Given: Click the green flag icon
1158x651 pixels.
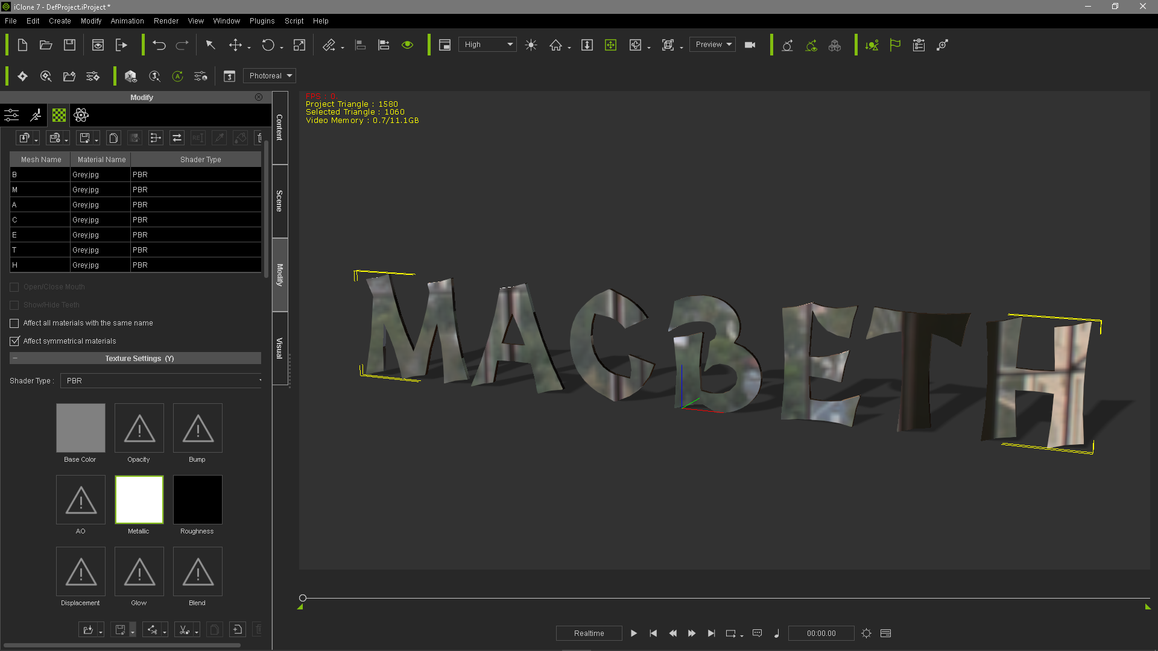Looking at the screenshot, I should 895,45.
